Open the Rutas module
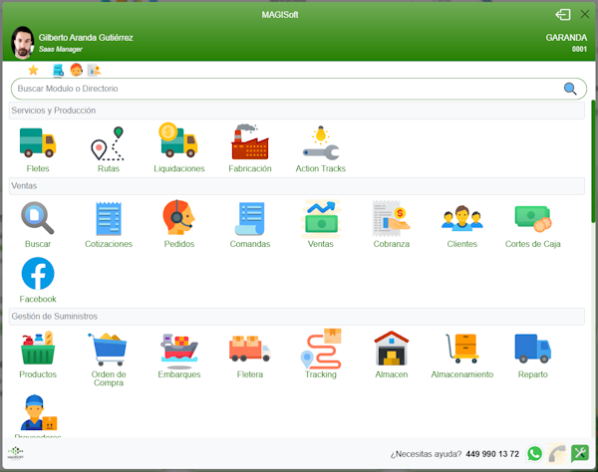598x472 pixels. pos(108,144)
